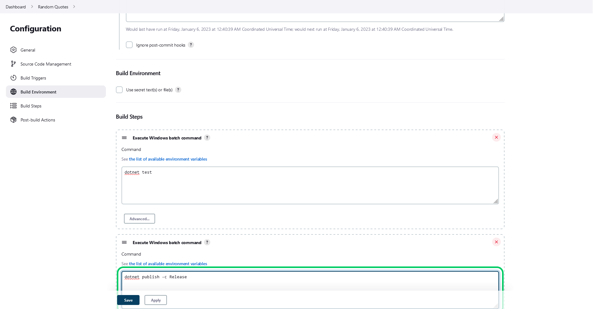Delete the dotnet publish build step
The image size is (598, 309).
tap(496, 242)
